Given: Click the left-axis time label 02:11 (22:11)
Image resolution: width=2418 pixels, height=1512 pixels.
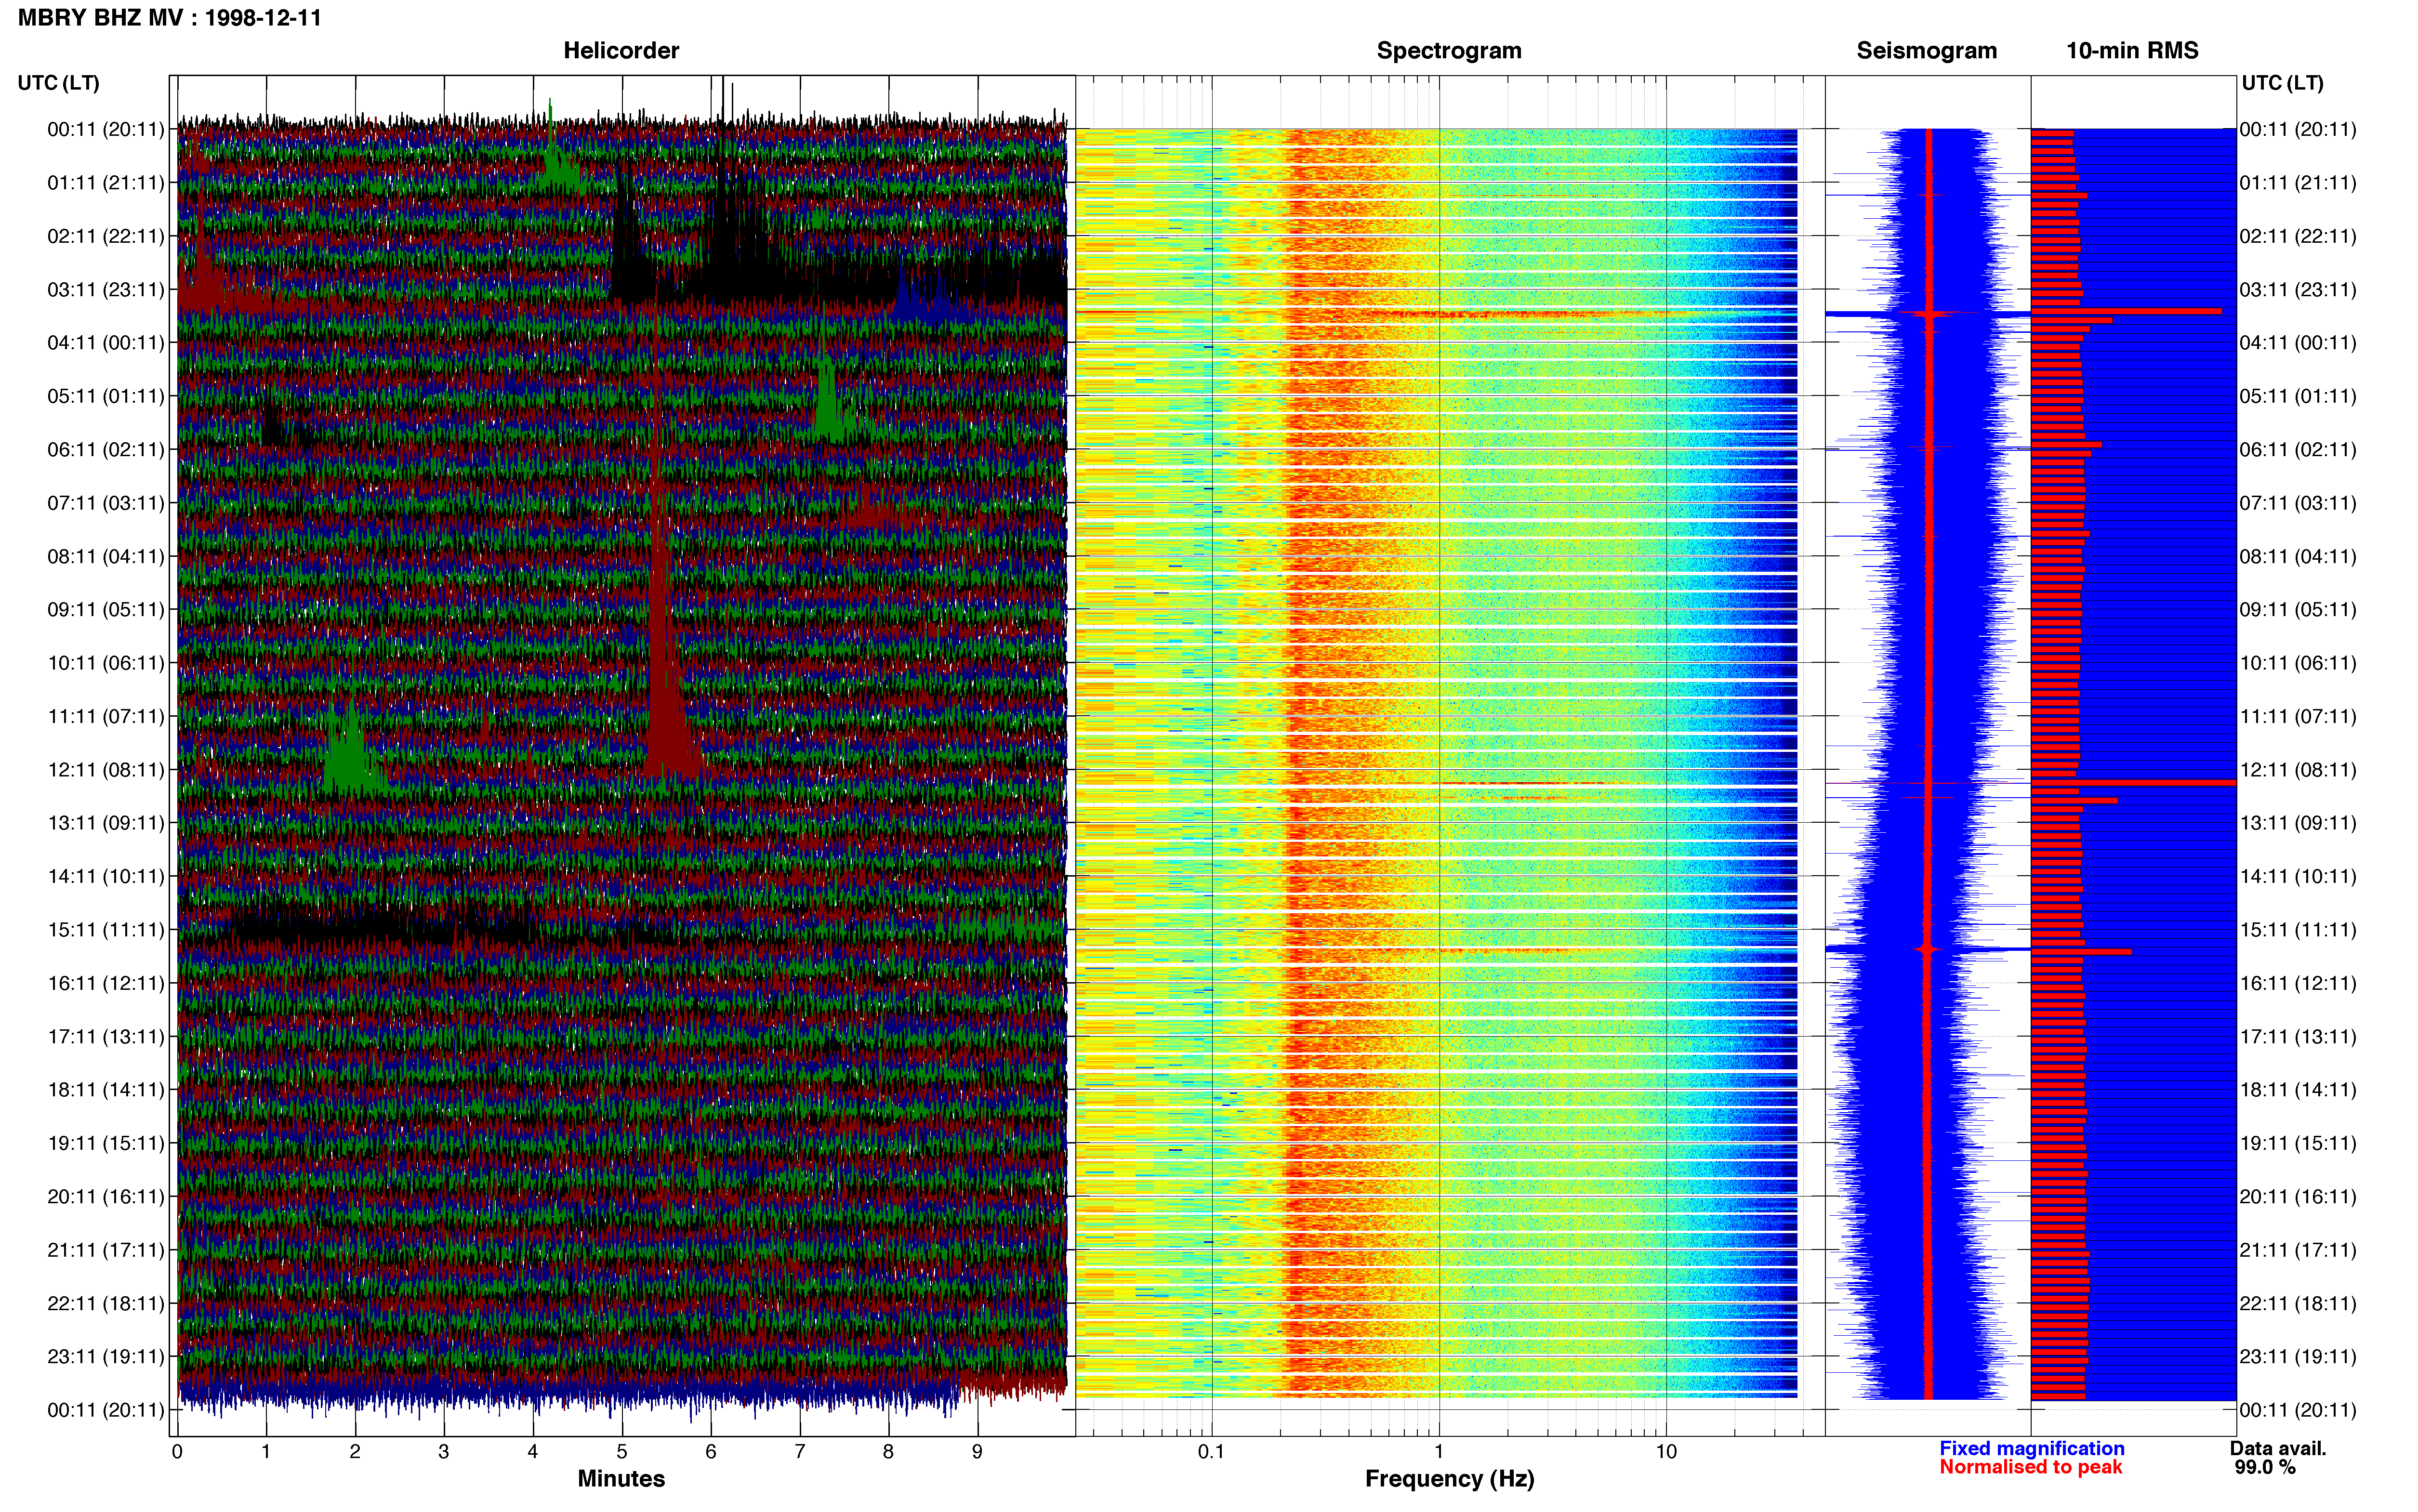Looking at the screenshot, I should (x=105, y=236).
